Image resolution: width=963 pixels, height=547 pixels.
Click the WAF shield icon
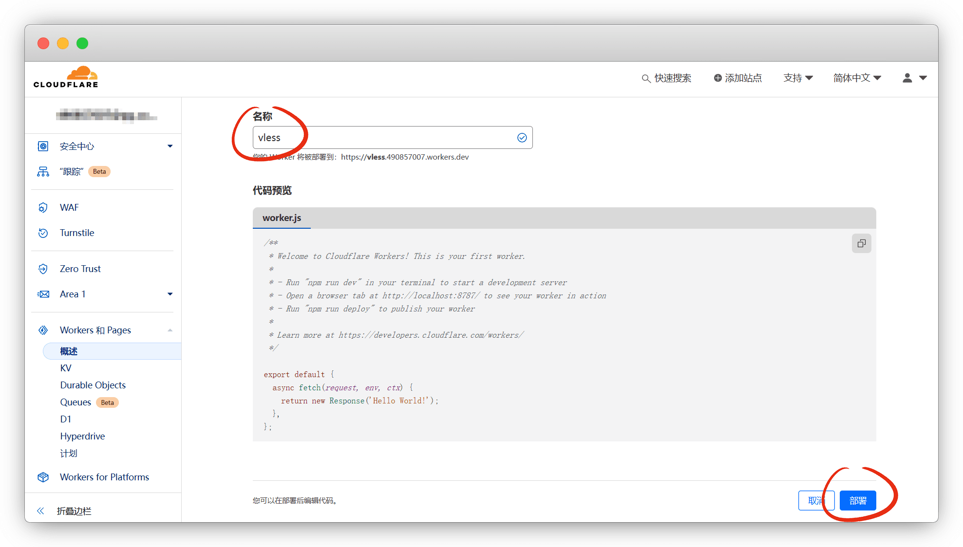tap(43, 208)
